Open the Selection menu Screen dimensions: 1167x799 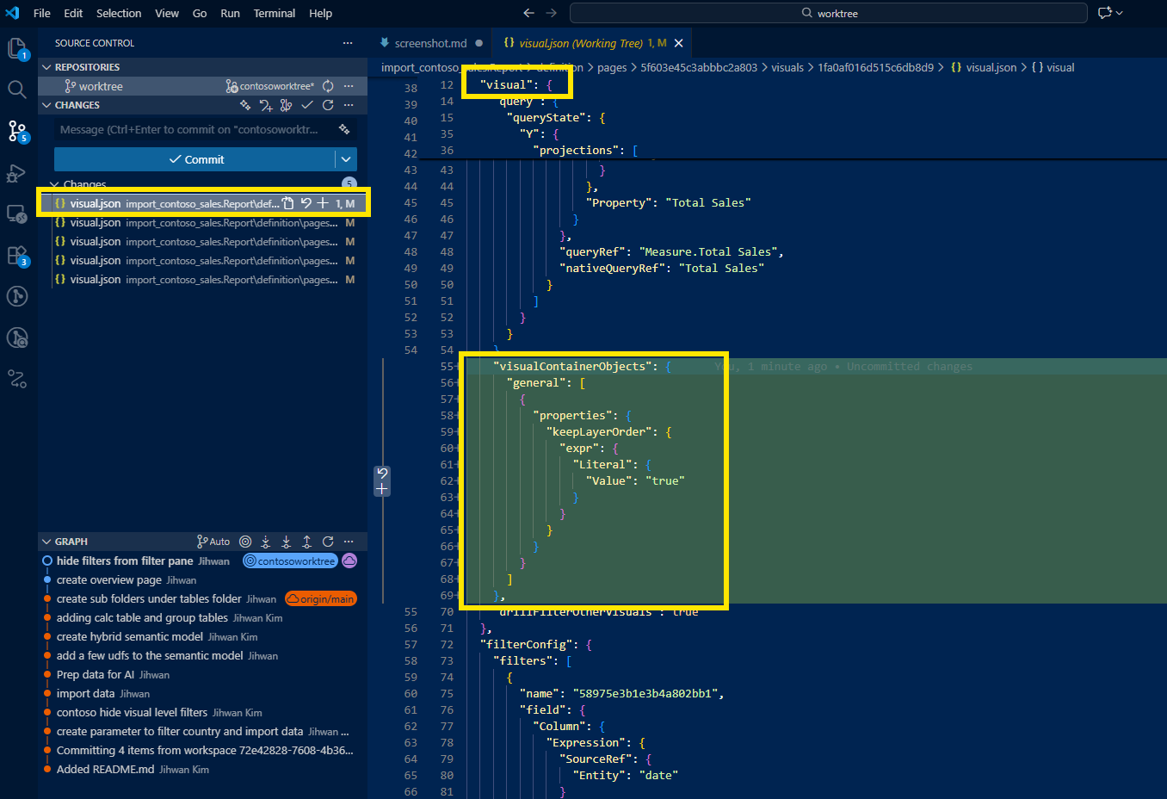coord(119,13)
